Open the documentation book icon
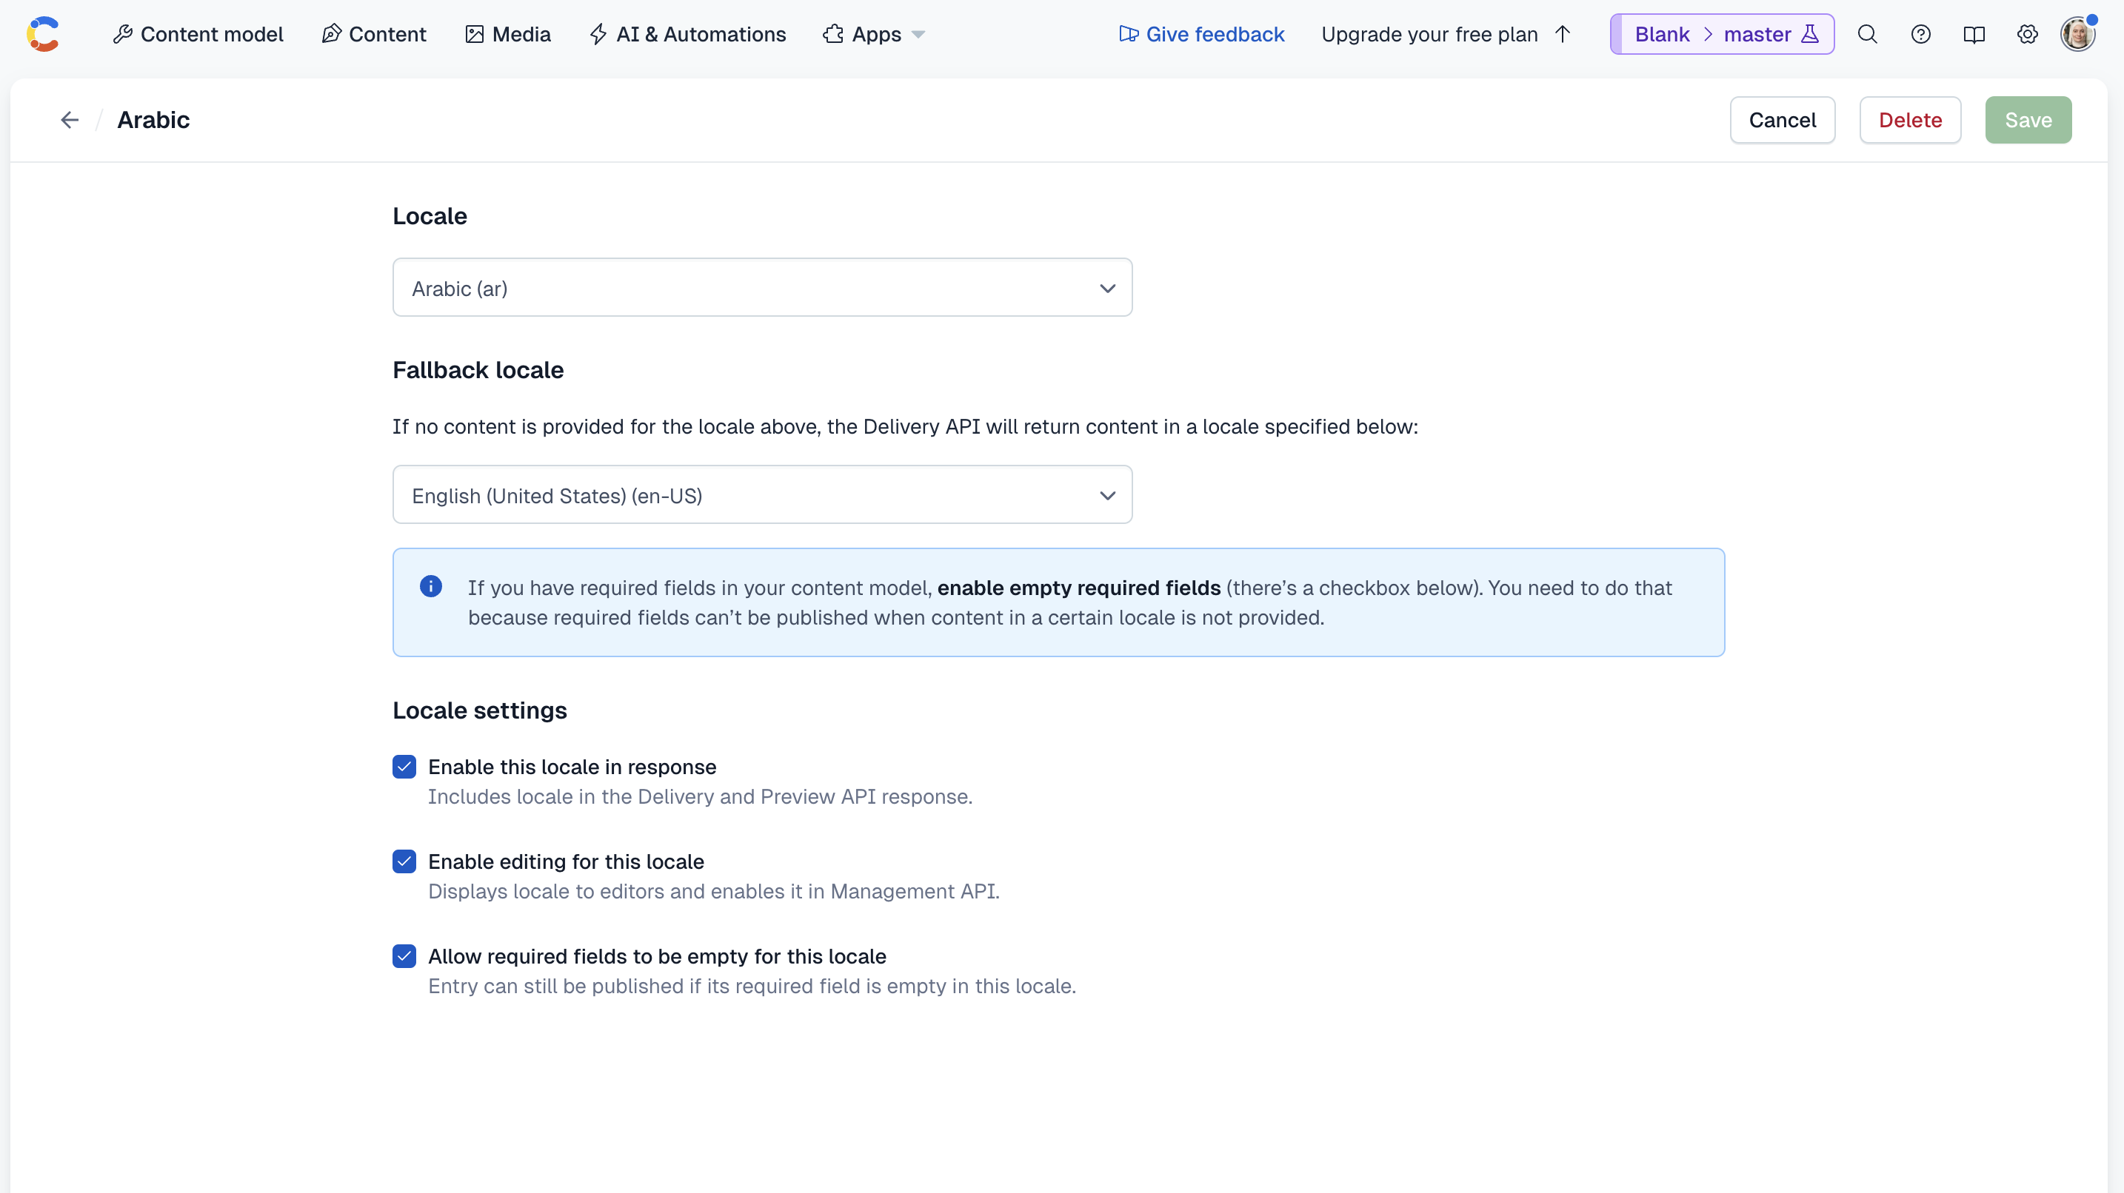 click(x=1974, y=34)
